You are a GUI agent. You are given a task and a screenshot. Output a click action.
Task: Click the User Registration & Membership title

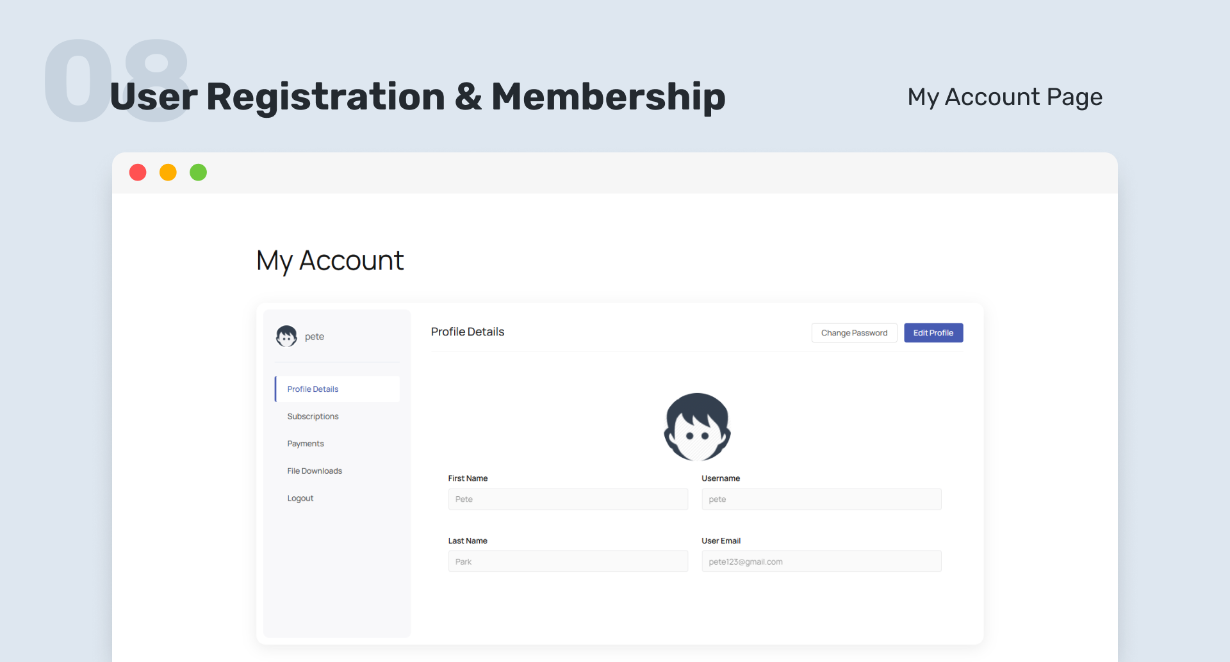[x=418, y=97]
